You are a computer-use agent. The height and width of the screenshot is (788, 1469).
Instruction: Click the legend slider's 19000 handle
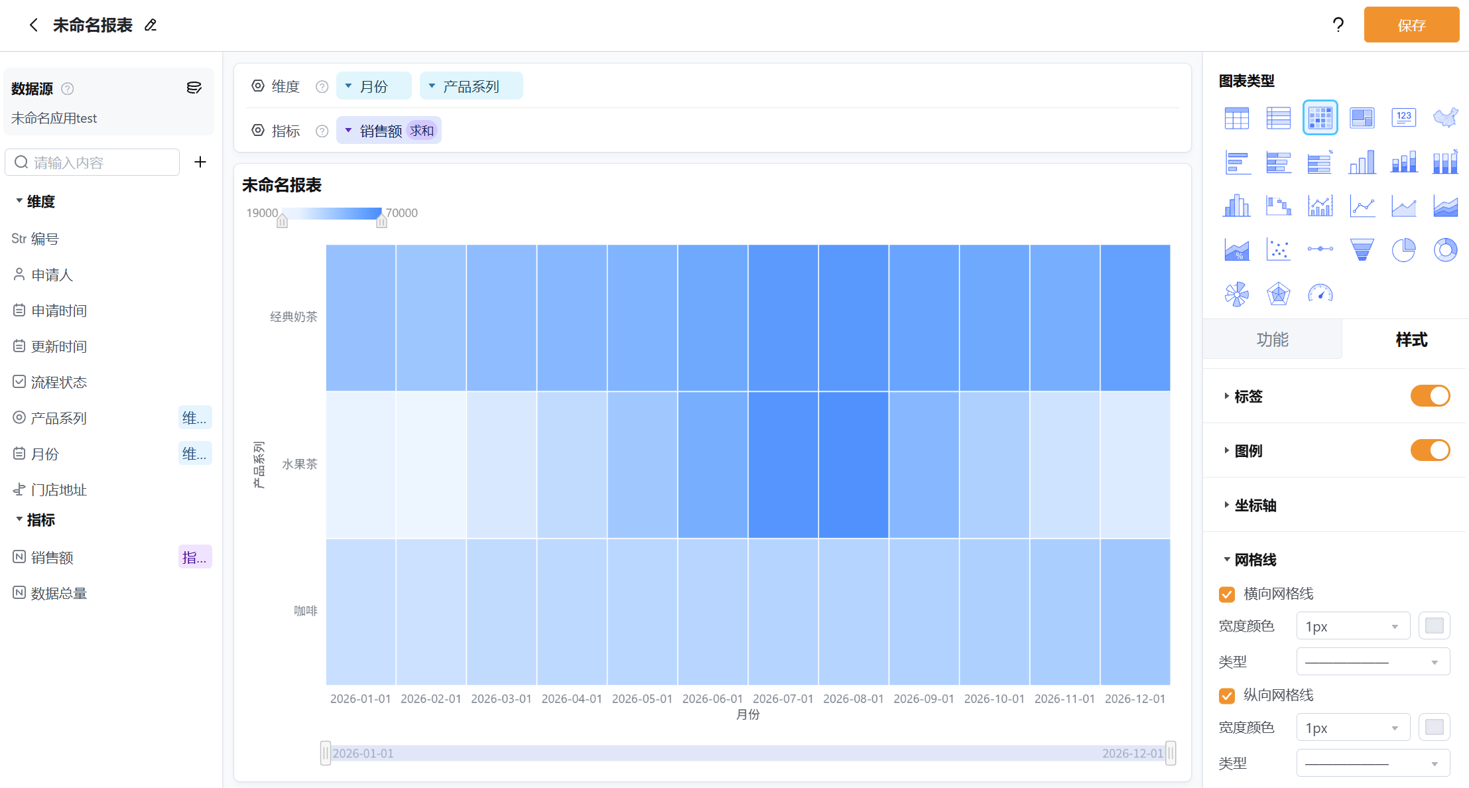point(283,220)
